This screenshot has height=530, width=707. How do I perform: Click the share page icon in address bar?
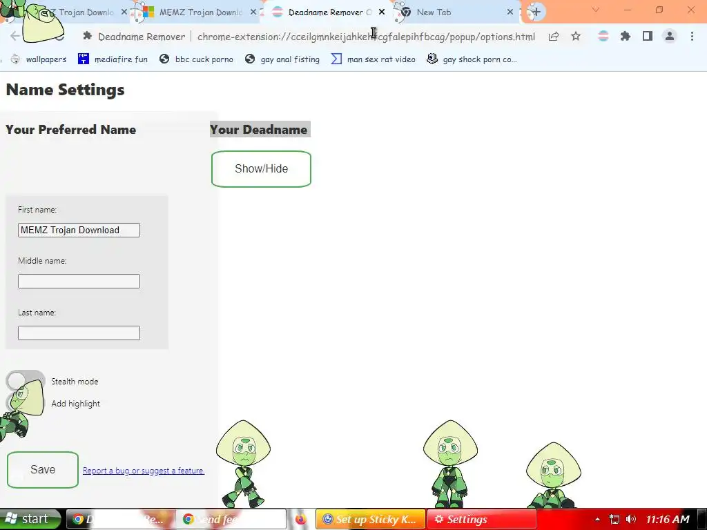click(554, 37)
